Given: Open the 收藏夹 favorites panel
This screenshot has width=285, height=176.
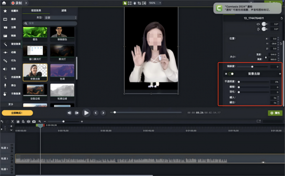Looking at the screenshot, I should pyautogui.click(x=11, y=11).
